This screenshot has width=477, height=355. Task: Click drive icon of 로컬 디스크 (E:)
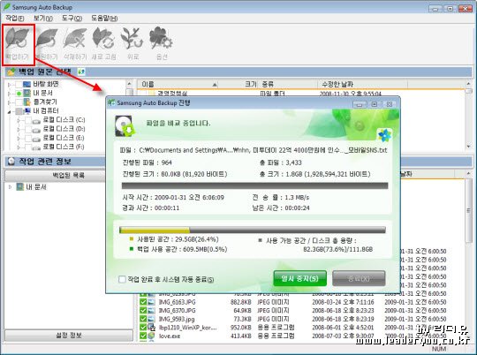point(36,139)
